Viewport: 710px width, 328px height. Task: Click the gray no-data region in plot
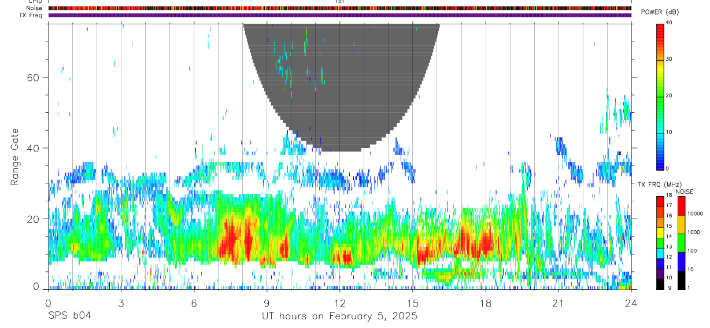pyautogui.click(x=341, y=87)
